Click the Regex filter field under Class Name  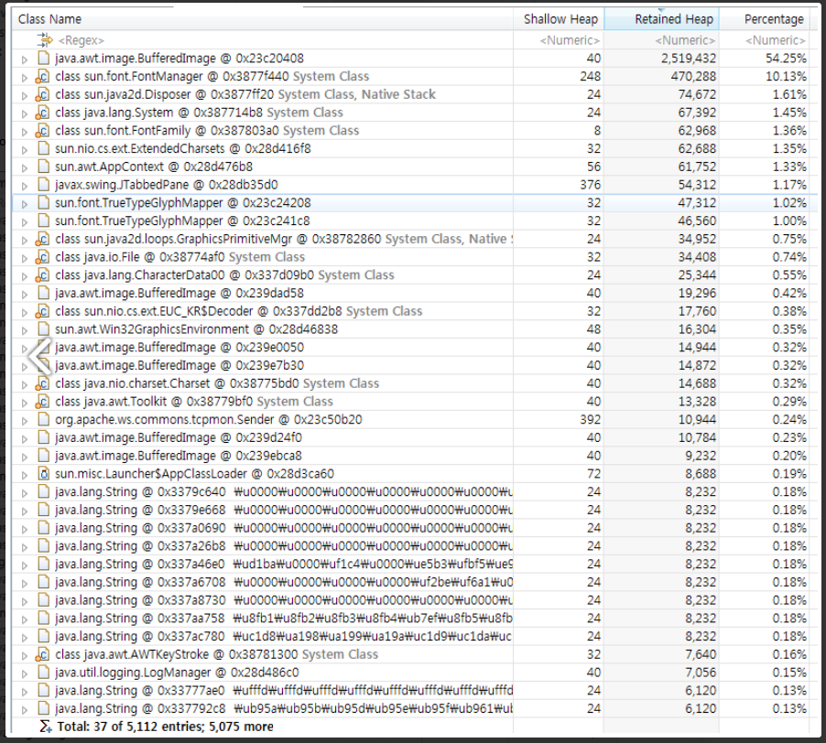coord(82,40)
